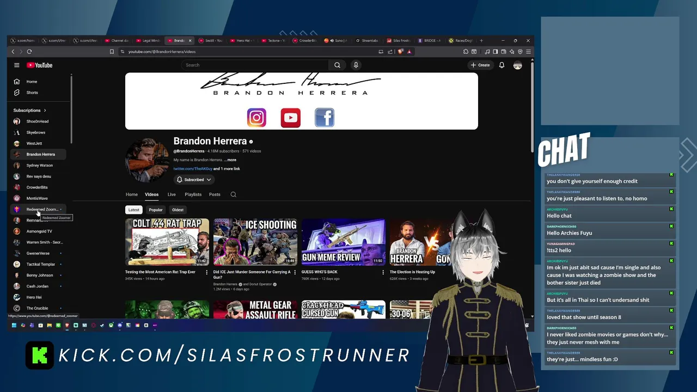Image resolution: width=697 pixels, height=392 pixels.
Task: Open the channel Playlists tab
Action: (x=193, y=194)
